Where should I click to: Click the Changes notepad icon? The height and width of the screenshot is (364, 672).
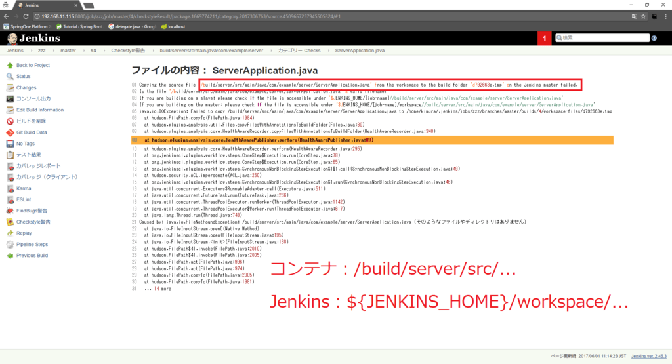[x=9, y=87]
